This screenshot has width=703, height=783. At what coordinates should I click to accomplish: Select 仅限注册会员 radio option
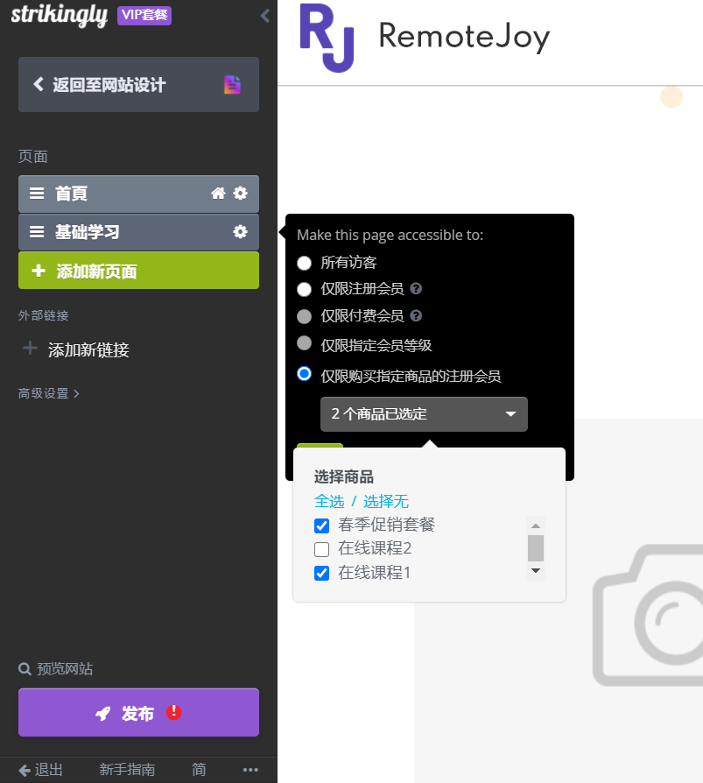click(304, 289)
